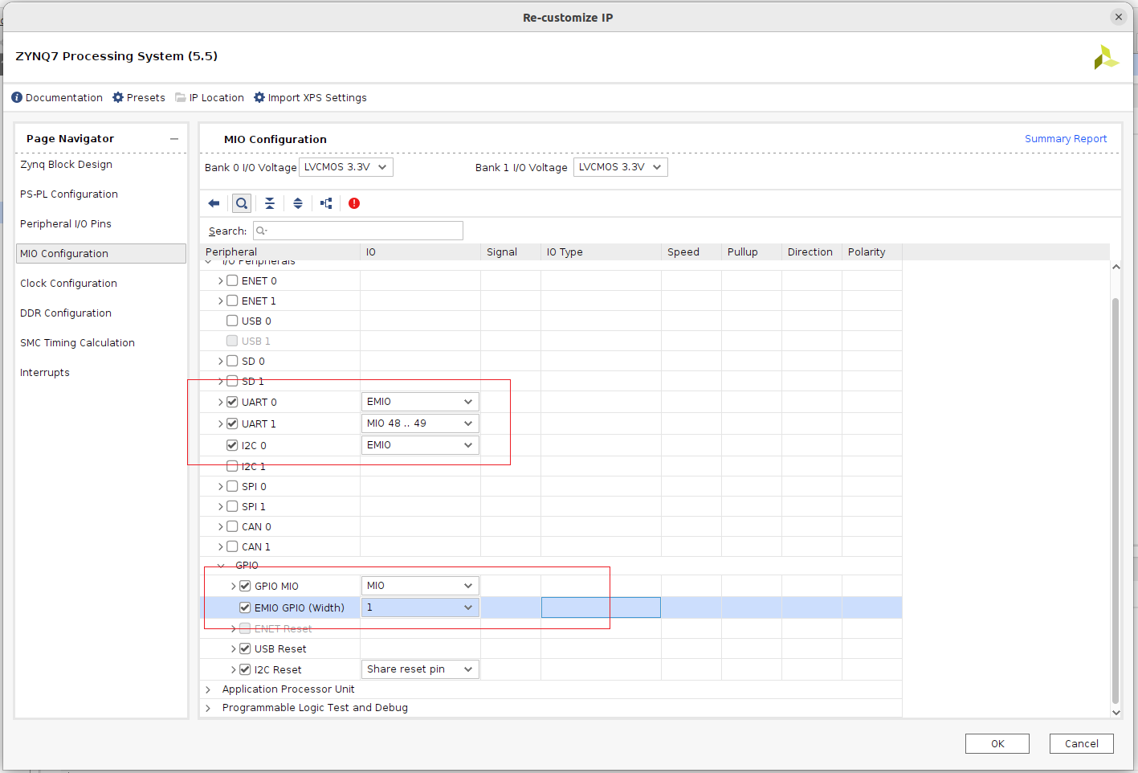Click the expand all toolbar icon

[x=298, y=203]
